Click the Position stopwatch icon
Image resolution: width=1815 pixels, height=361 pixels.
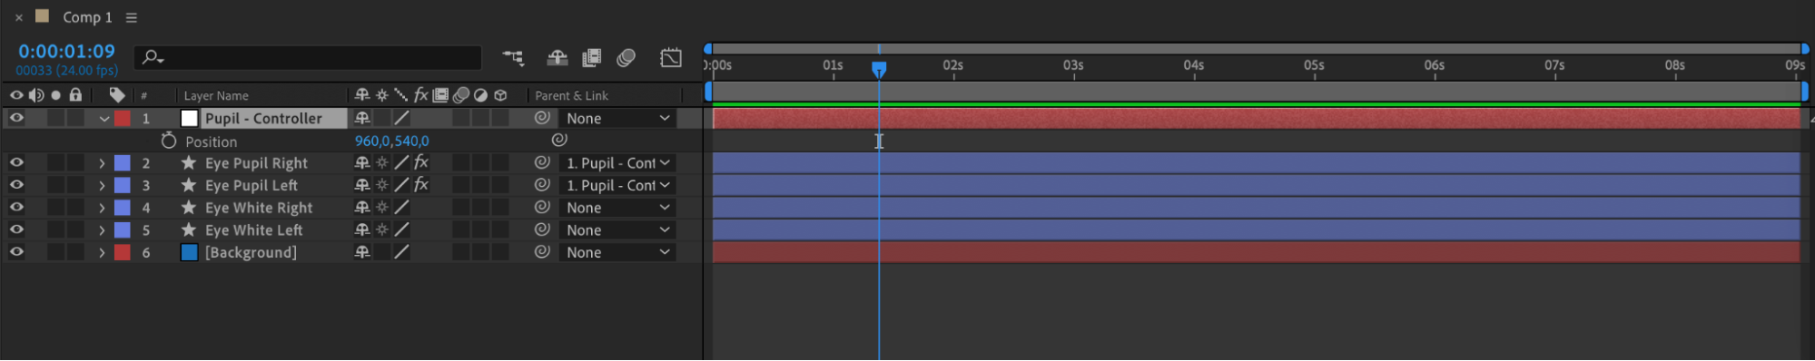pos(168,141)
